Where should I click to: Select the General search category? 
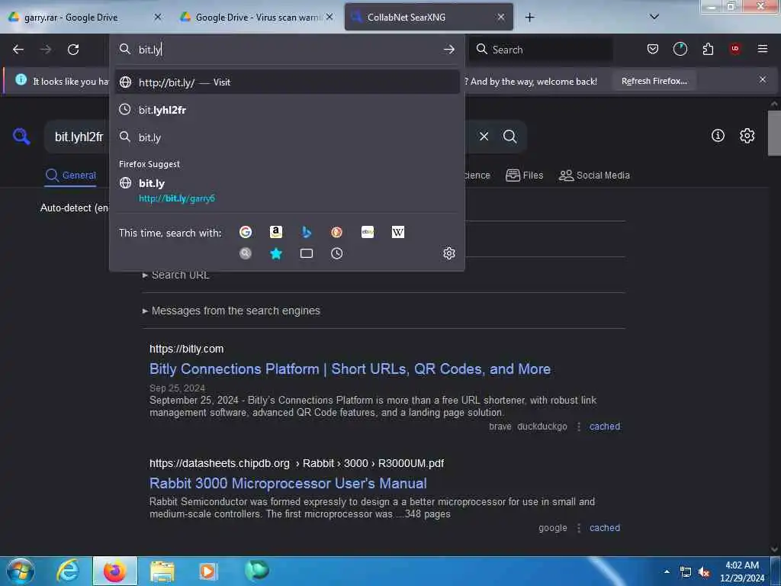pos(70,175)
